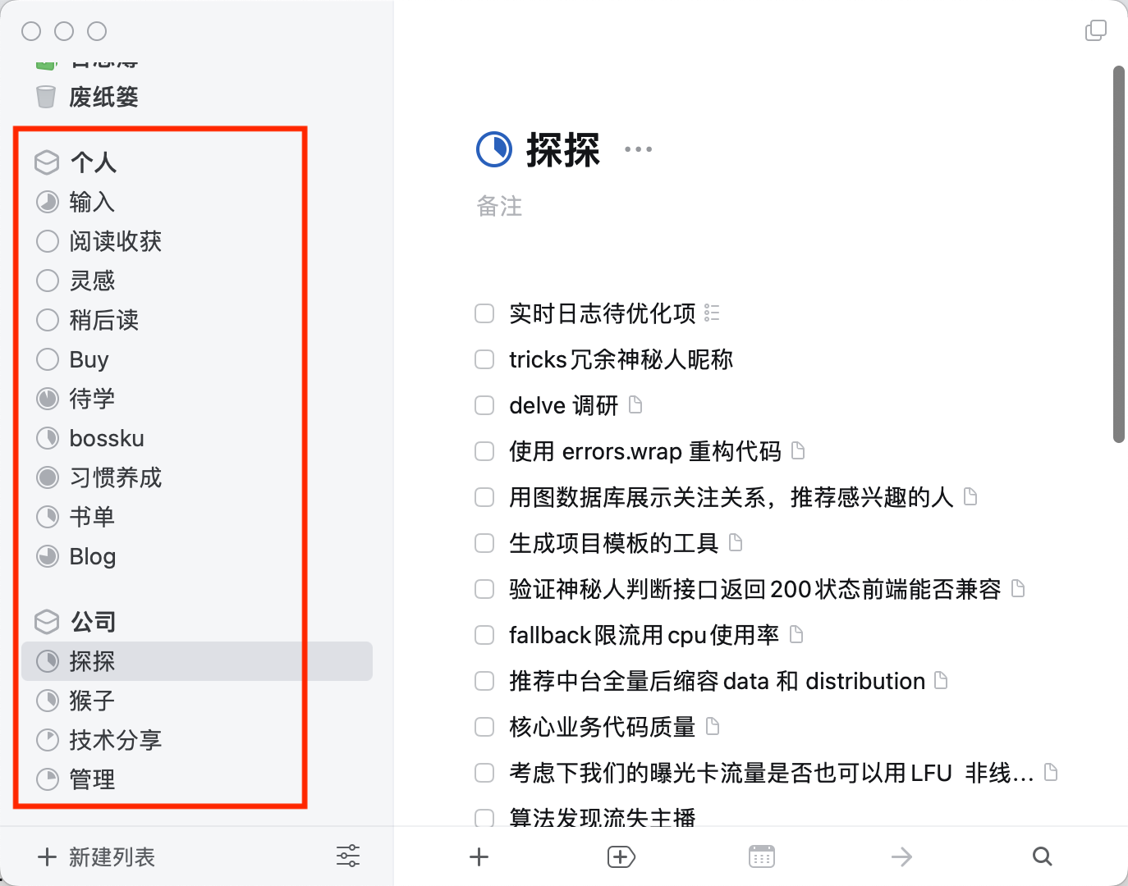Open new window via top-right icon
The height and width of the screenshot is (886, 1128).
[1095, 31]
